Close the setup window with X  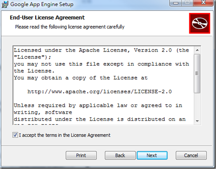coord(203,3)
